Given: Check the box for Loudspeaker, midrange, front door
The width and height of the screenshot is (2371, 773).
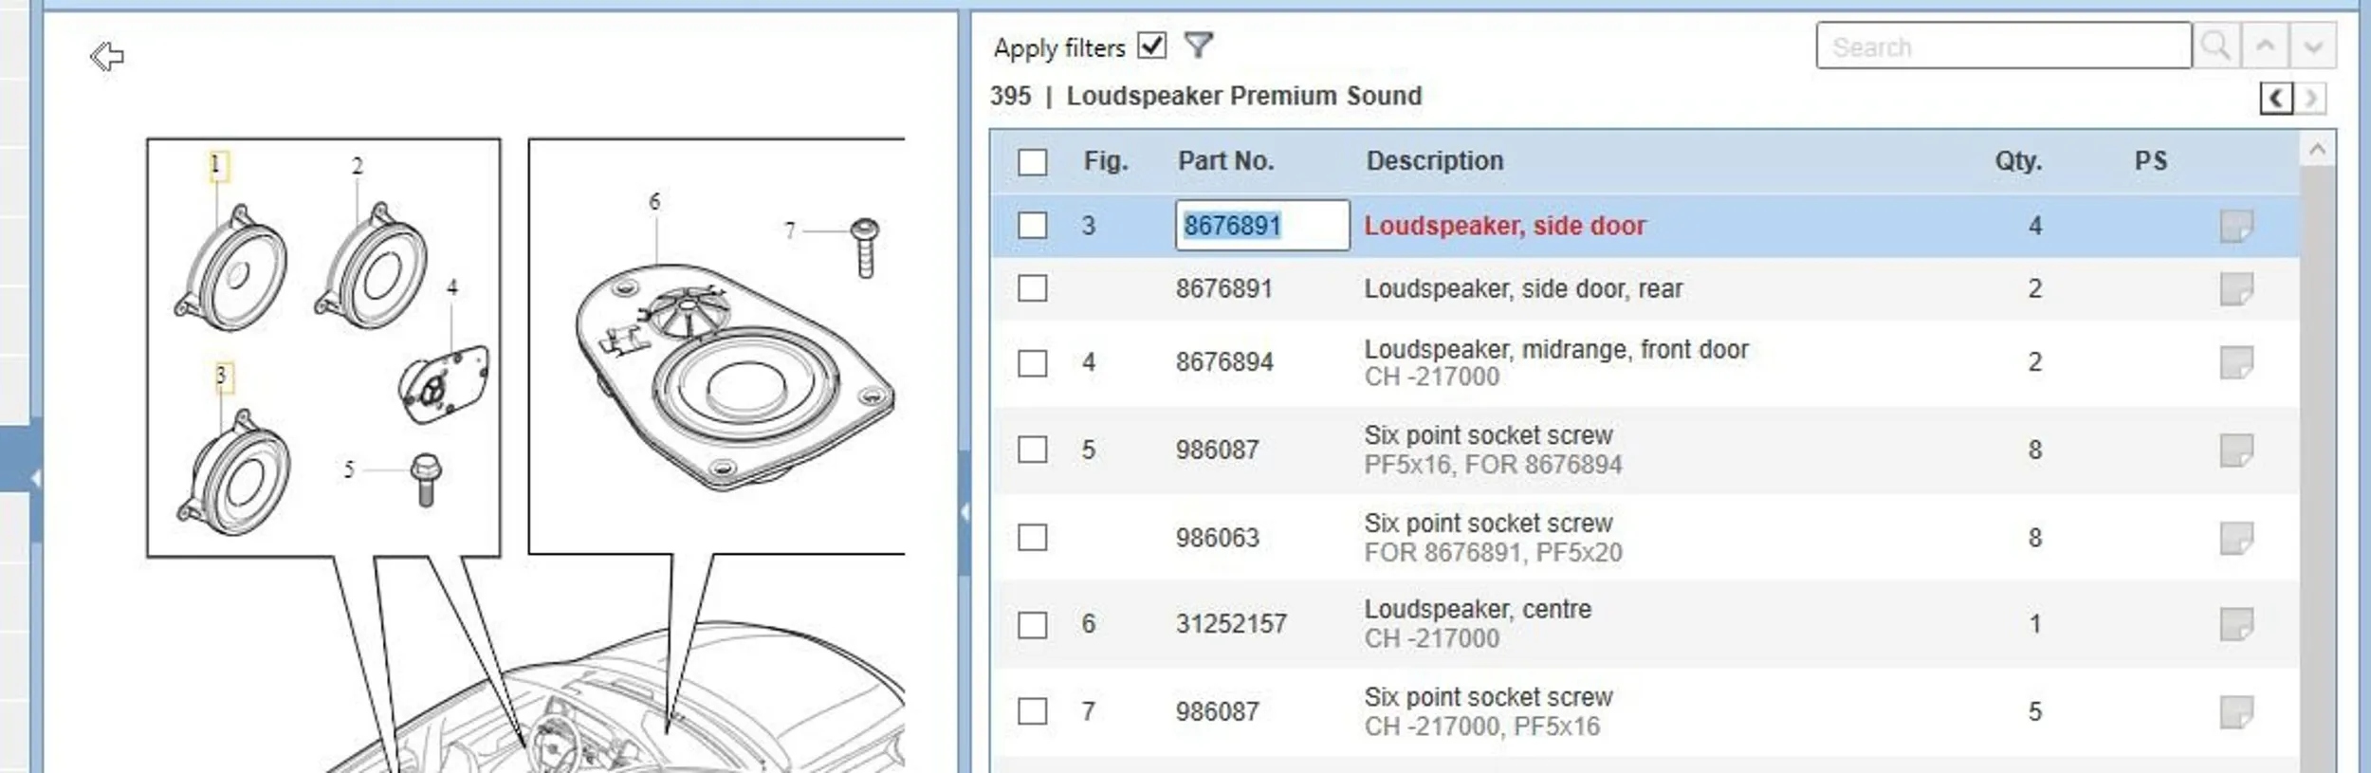Looking at the screenshot, I should pyautogui.click(x=1032, y=363).
